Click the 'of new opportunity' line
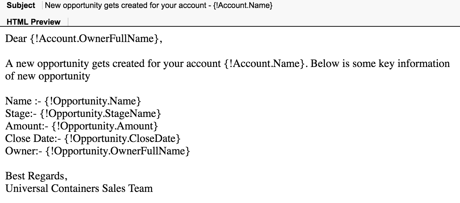 pyautogui.click(x=48, y=76)
